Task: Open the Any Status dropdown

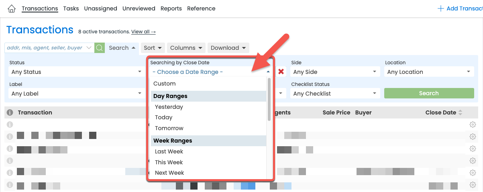Action: click(76, 72)
